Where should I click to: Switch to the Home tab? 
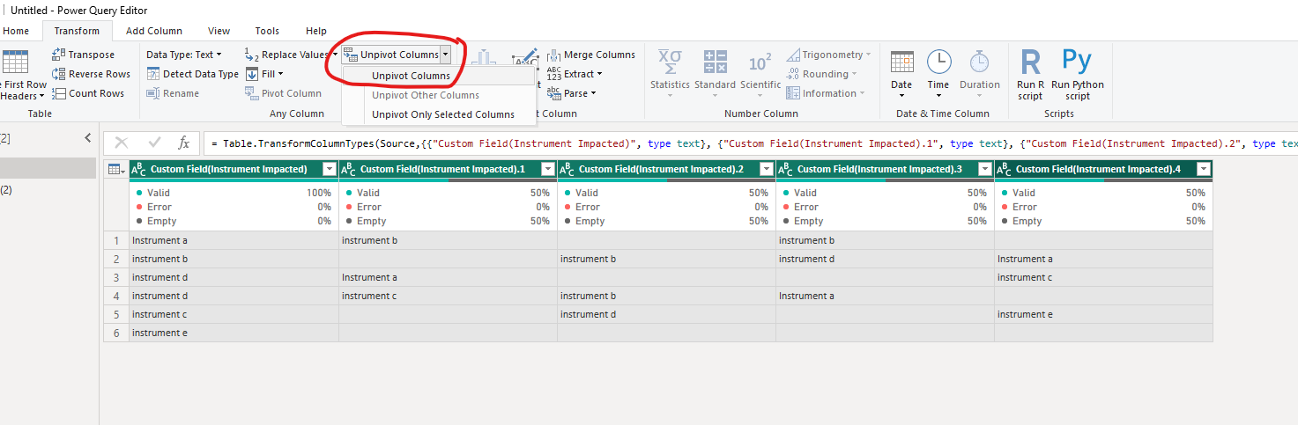point(16,31)
